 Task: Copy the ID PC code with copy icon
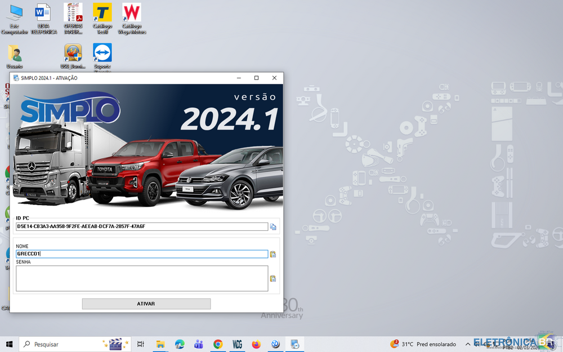(273, 227)
